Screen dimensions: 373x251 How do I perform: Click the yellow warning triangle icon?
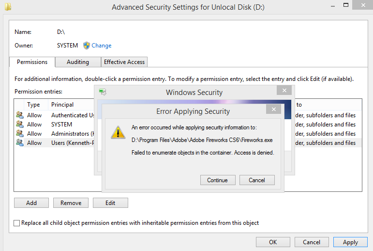(118, 132)
